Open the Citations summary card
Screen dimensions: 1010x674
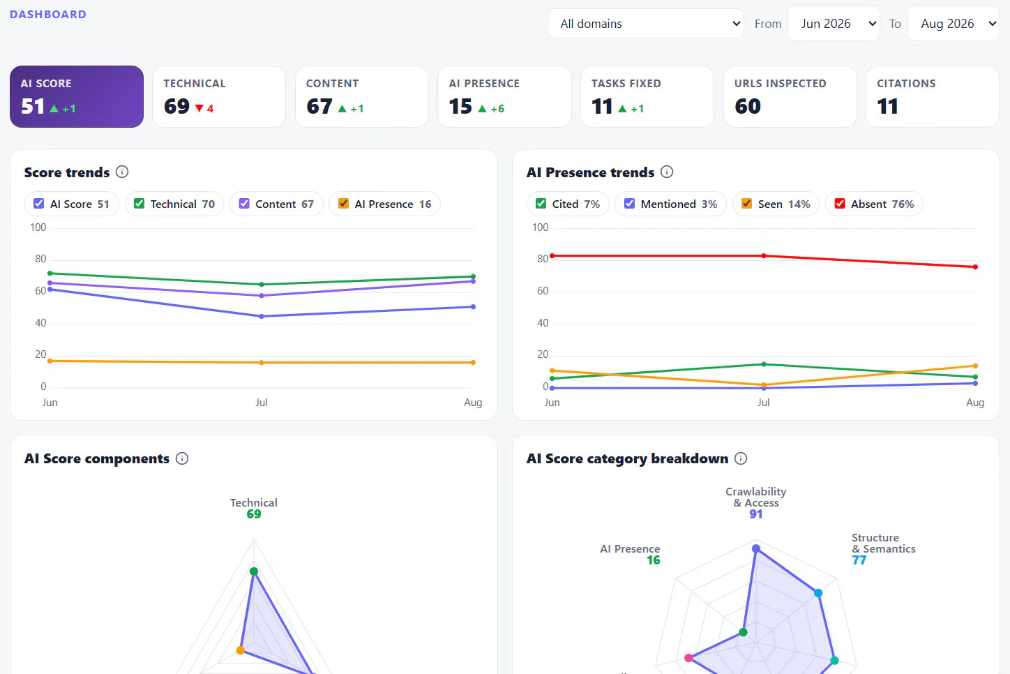(933, 96)
